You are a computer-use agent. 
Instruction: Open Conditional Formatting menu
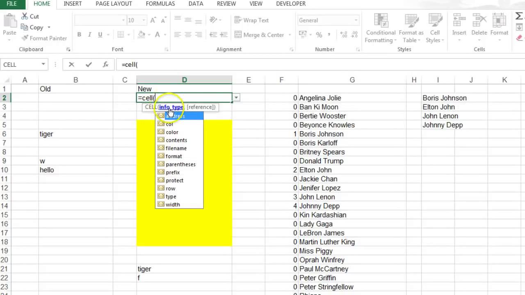click(x=381, y=28)
